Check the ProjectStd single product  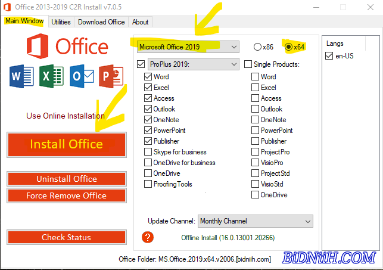pyautogui.click(x=256, y=173)
